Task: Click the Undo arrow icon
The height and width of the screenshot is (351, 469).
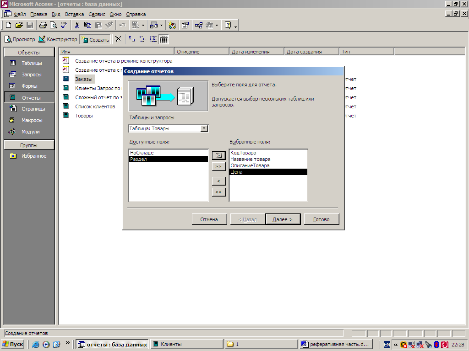Action: [x=122, y=26]
